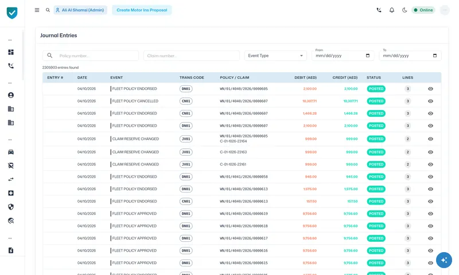Open the phone call icon in header

379,10
